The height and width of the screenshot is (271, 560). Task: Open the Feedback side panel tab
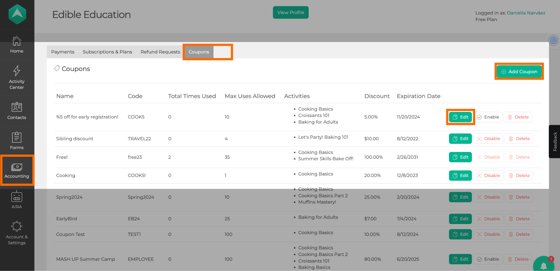(x=555, y=141)
